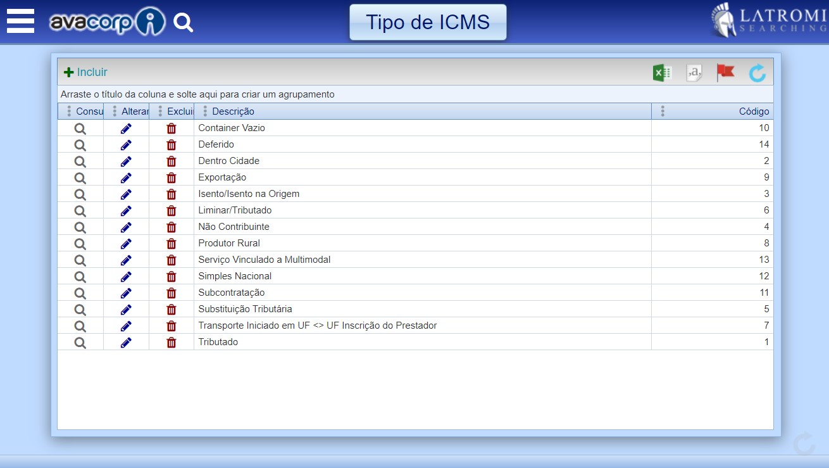This screenshot has width=829, height=468.
Task: Click the avacorp logo
Action: [x=106, y=23]
